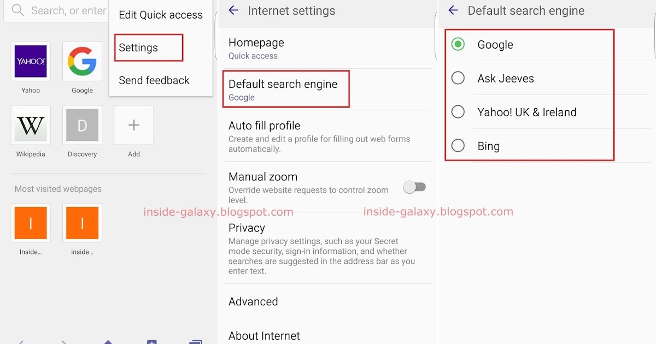The width and height of the screenshot is (656, 344).
Task: Open the Yahoo shortcut on Quick access
Action: click(x=30, y=61)
